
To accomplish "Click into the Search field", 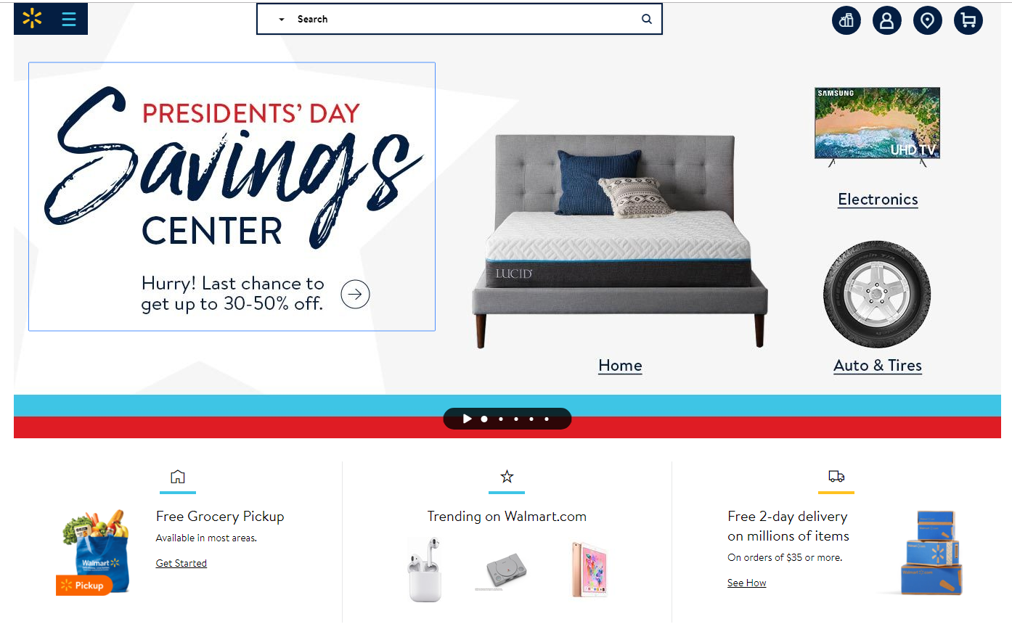I will click(465, 19).
